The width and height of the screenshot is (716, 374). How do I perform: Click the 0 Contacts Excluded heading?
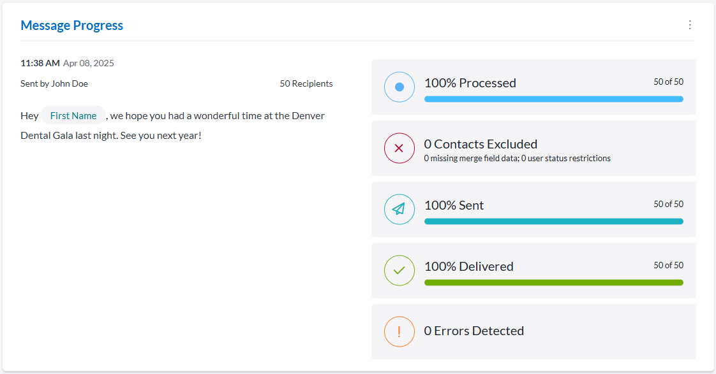coord(481,144)
